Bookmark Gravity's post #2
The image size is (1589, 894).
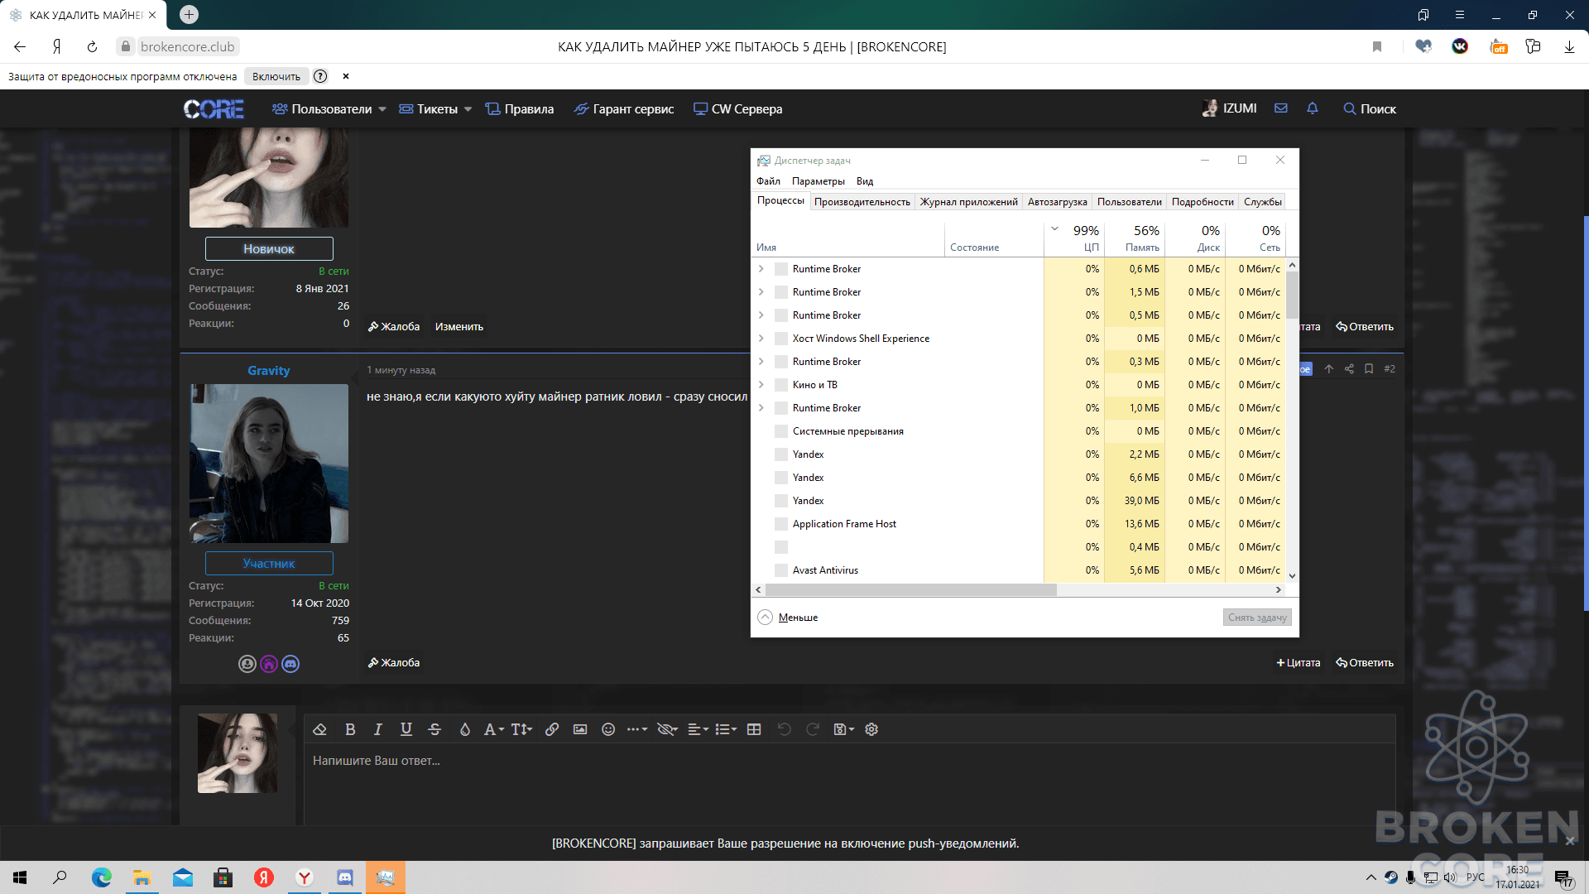[x=1369, y=369]
